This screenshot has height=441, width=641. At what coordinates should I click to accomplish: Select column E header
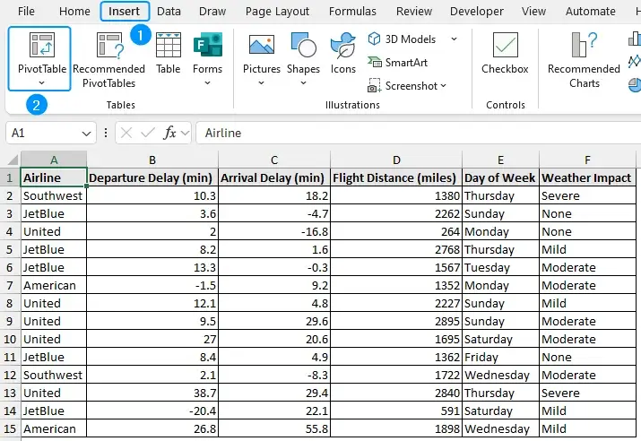click(501, 160)
